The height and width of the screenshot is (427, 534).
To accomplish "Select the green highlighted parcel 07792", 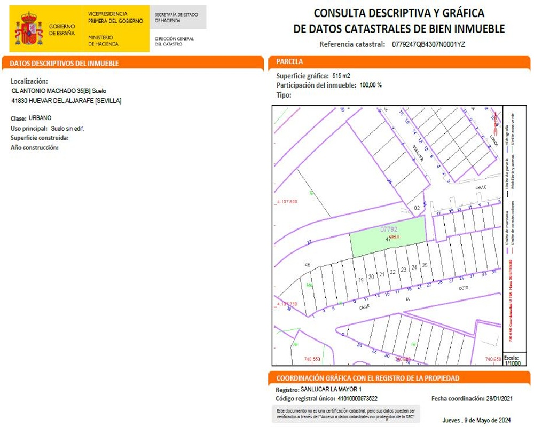I will coord(388,235).
